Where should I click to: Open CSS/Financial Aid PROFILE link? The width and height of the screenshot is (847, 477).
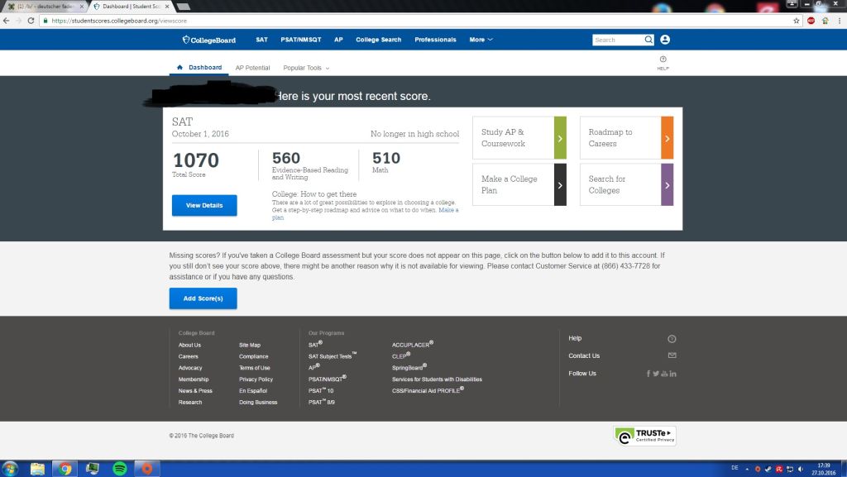pyautogui.click(x=428, y=390)
